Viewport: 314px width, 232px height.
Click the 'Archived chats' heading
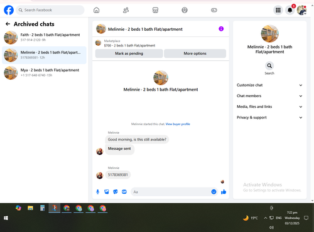(x=34, y=24)
